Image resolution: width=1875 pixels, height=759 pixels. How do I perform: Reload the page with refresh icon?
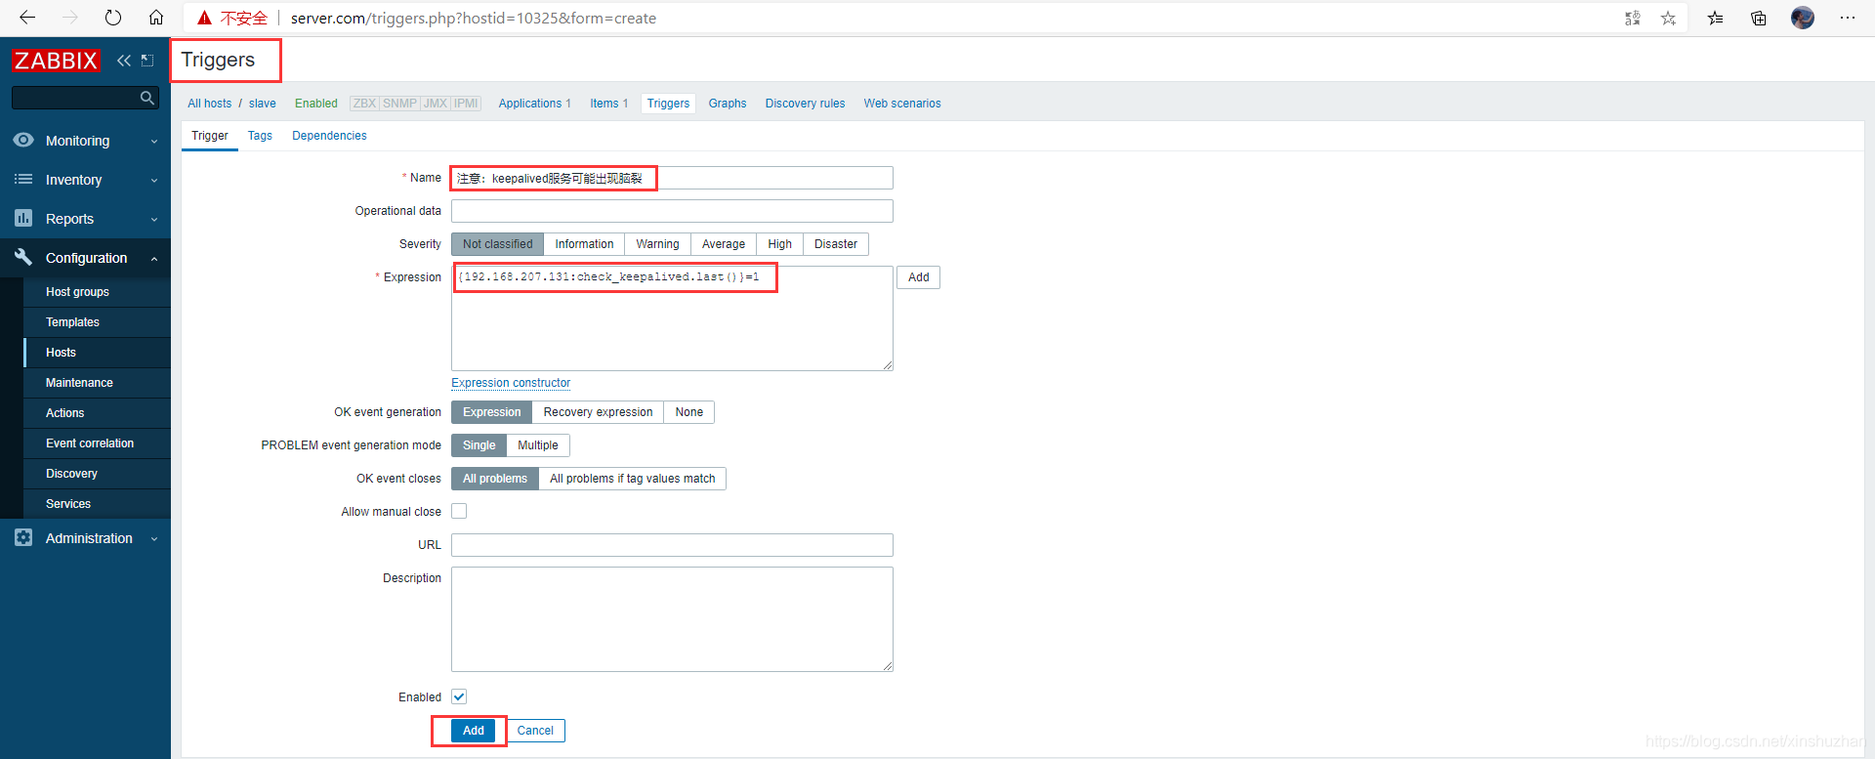click(113, 18)
